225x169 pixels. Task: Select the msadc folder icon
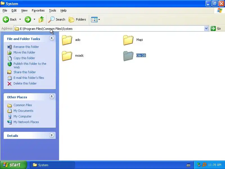pyautogui.click(x=67, y=56)
